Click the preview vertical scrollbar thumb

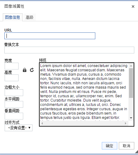click(131, 83)
